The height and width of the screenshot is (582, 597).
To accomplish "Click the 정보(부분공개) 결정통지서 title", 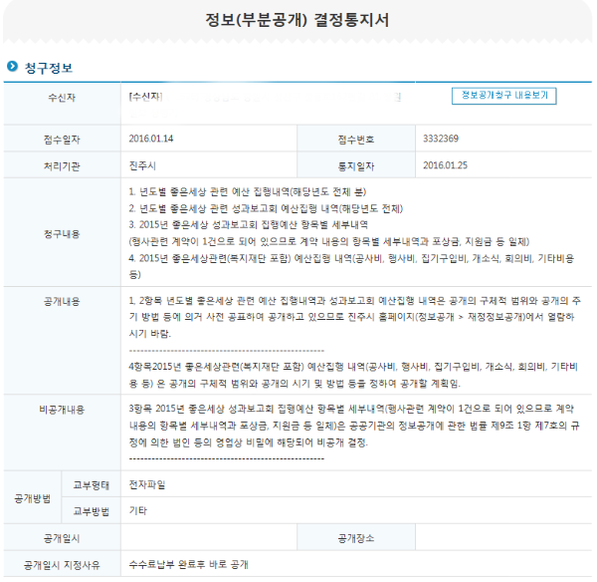I will [x=298, y=20].
